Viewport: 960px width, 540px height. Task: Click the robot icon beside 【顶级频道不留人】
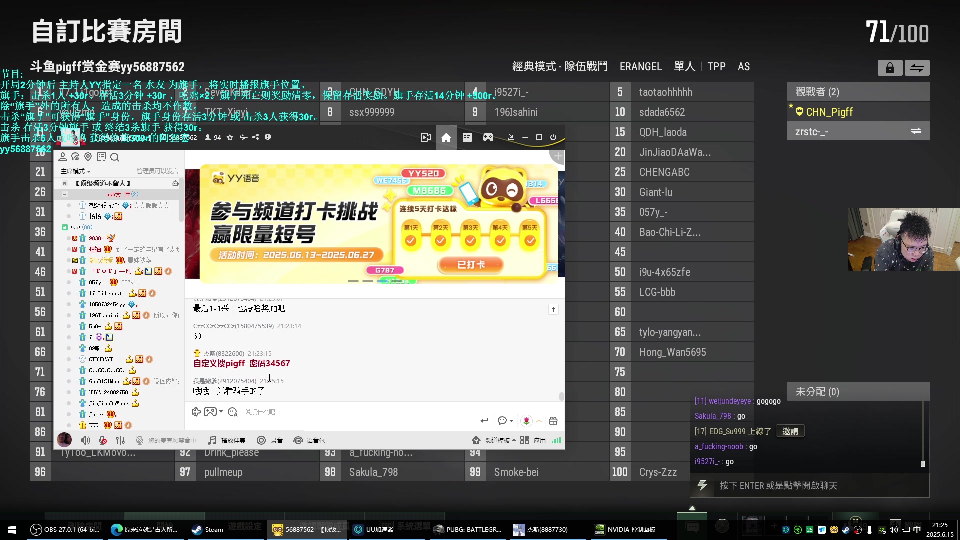(175, 184)
